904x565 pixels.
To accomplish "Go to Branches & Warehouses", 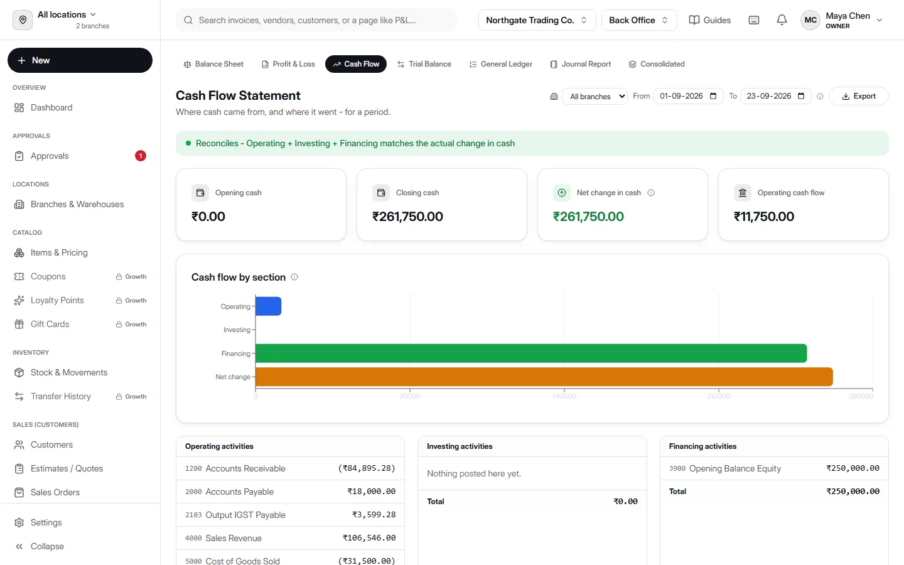I will pos(80,204).
